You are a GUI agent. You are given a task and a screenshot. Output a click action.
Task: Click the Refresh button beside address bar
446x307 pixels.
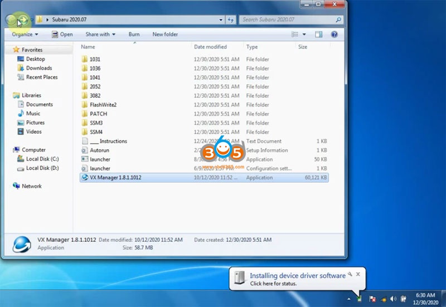231,20
